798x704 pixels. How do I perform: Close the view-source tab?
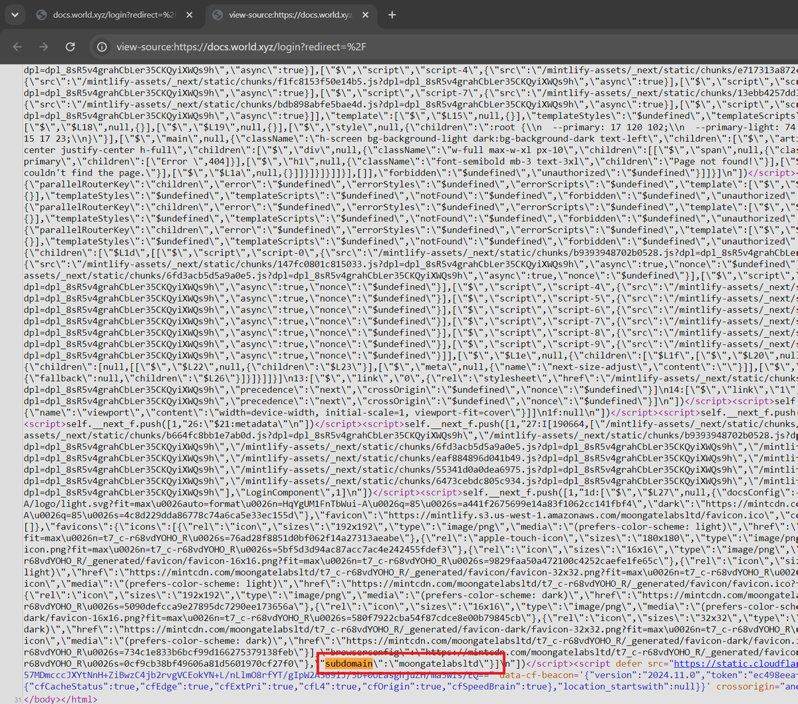pyautogui.click(x=365, y=15)
